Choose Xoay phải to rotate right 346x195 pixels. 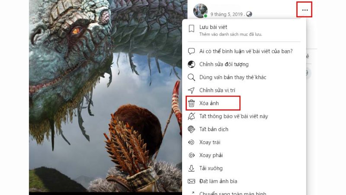(x=244, y=156)
